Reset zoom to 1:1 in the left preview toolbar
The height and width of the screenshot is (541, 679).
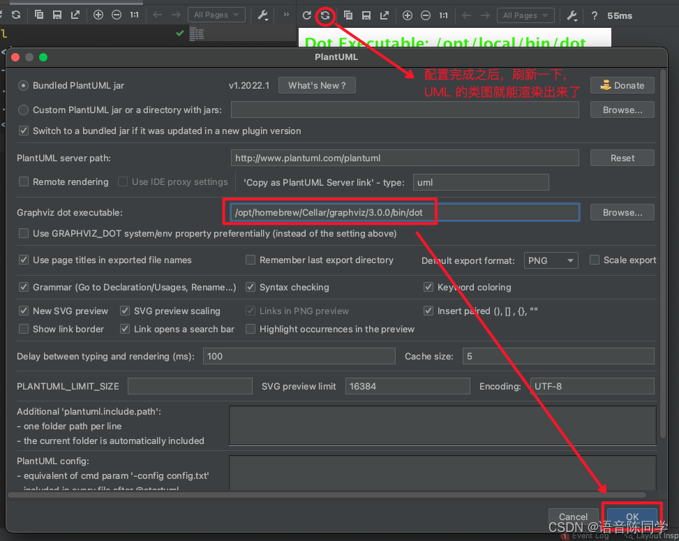134,15
